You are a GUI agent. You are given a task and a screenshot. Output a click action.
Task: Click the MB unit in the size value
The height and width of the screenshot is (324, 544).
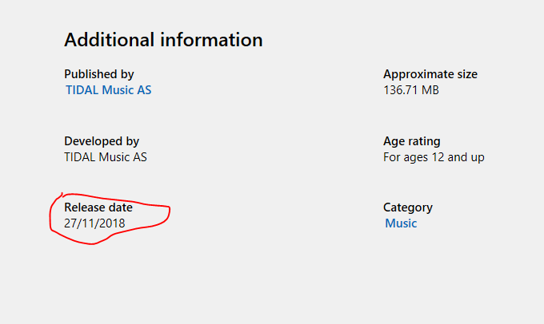click(430, 90)
